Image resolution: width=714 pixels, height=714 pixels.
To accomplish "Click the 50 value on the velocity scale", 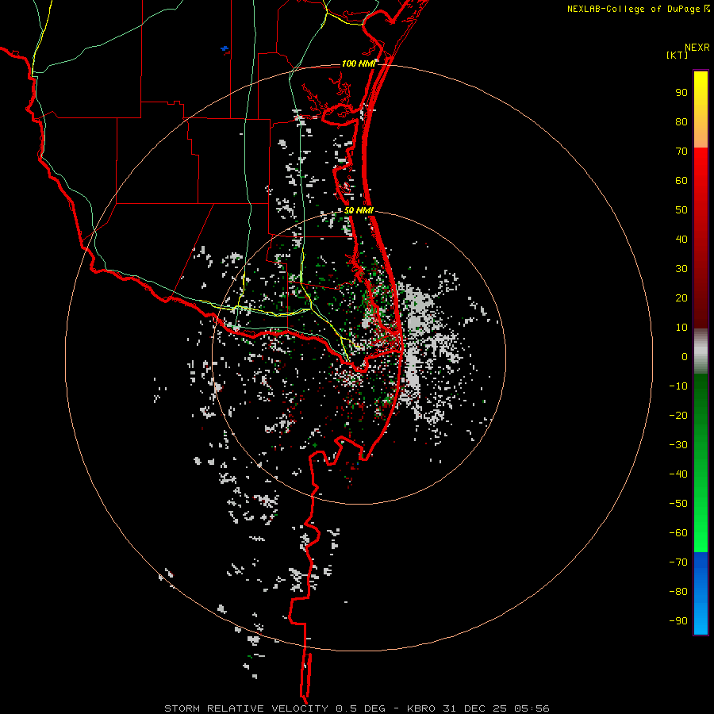I will (x=681, y=210).
